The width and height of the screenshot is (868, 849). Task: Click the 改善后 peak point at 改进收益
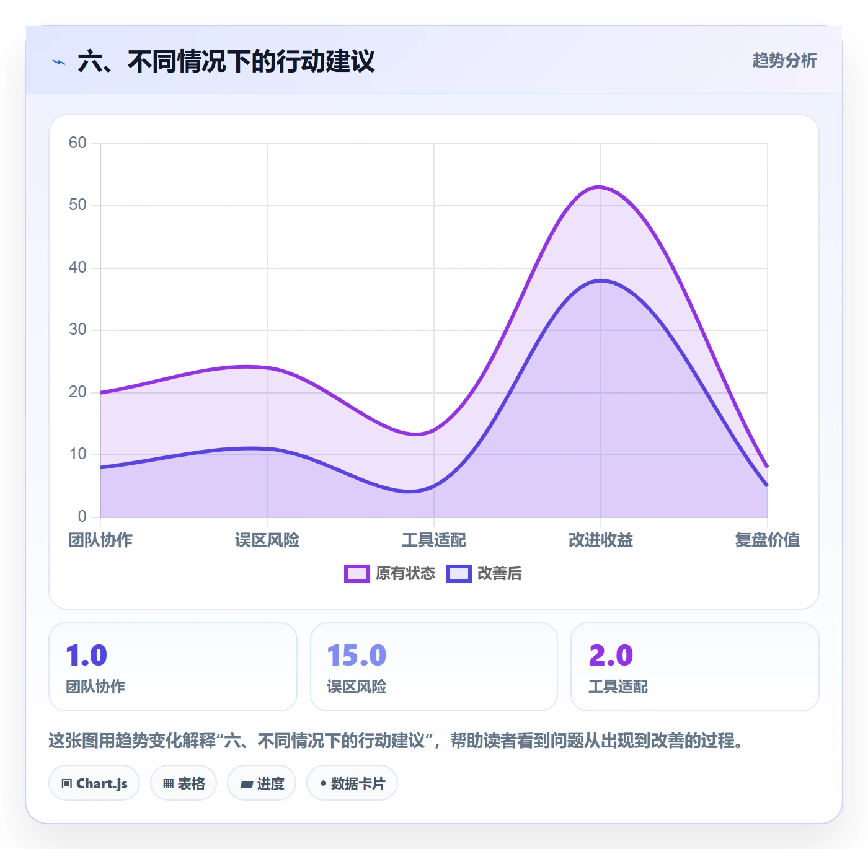pyautogui.click(x=601, y=281)
